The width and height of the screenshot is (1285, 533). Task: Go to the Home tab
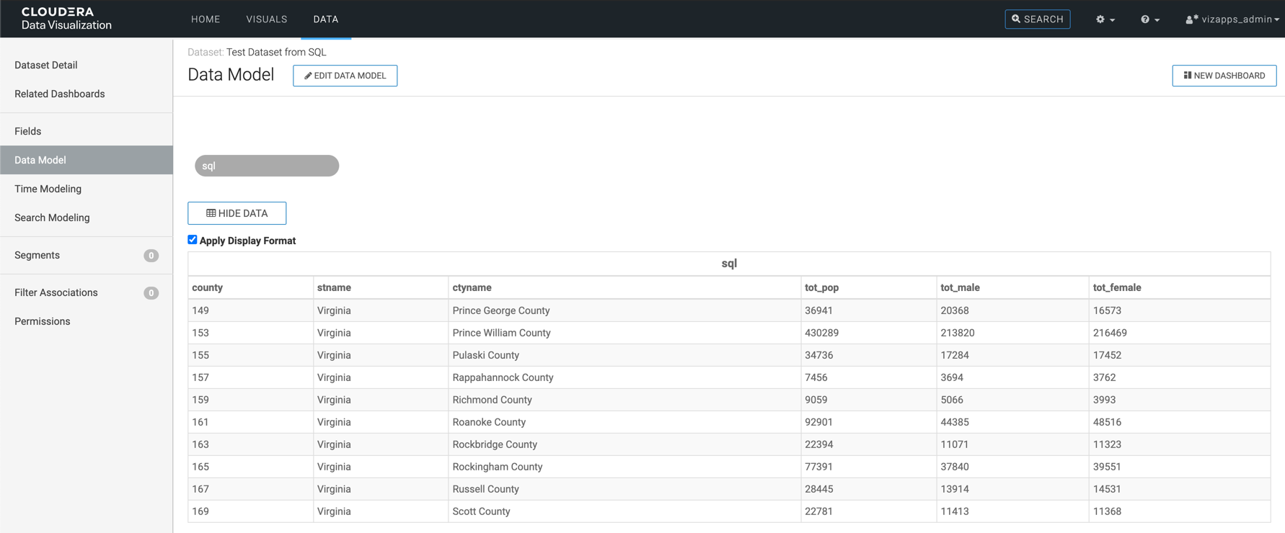tap(206, 19)
